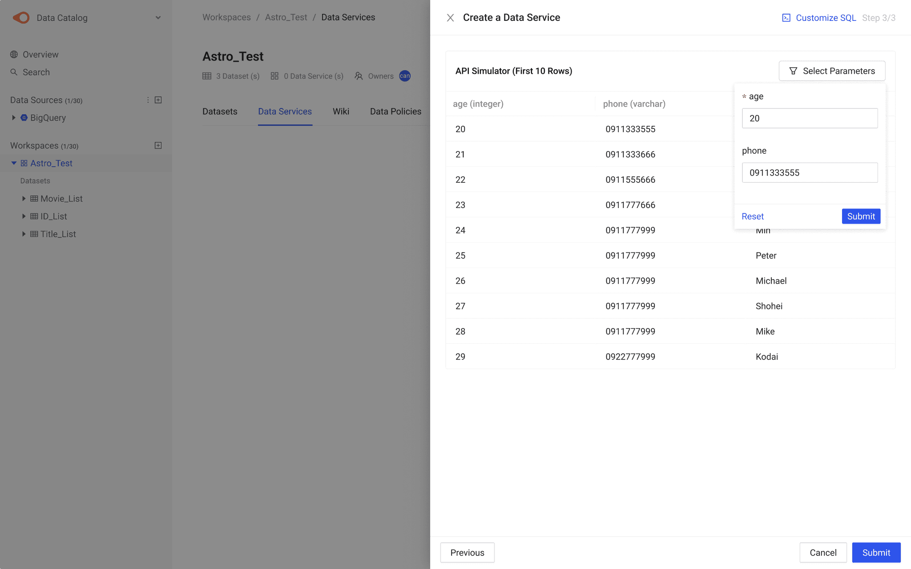Click the Data Catalog logo icon
The height and width of the screenshot is (569, 911).
pos(21,18)
